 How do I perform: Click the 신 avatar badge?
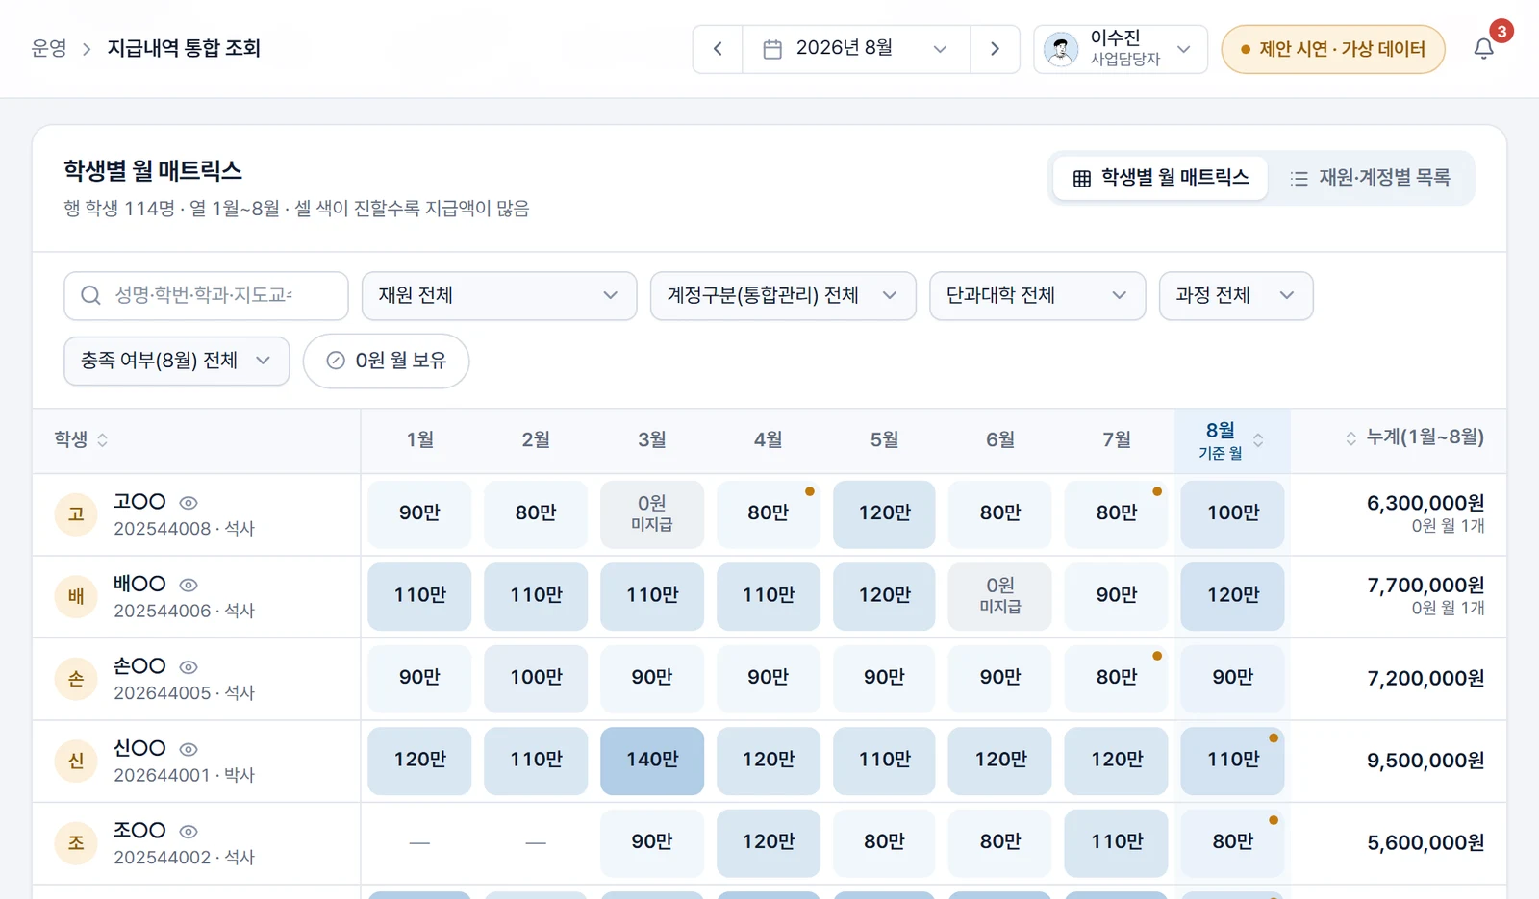(x=76, y=762)
